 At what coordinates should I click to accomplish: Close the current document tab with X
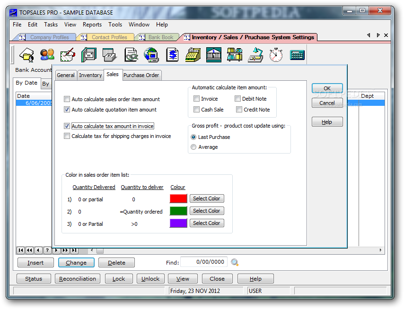386,35
